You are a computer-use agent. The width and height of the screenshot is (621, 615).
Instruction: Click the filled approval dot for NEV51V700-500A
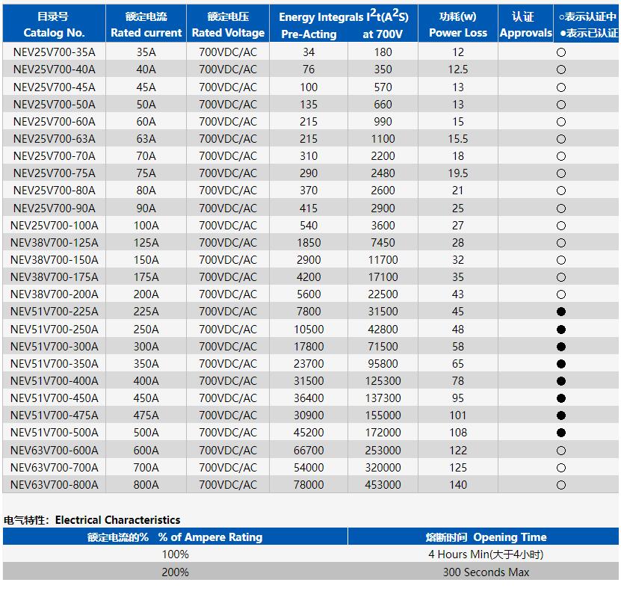click(561, 433)
